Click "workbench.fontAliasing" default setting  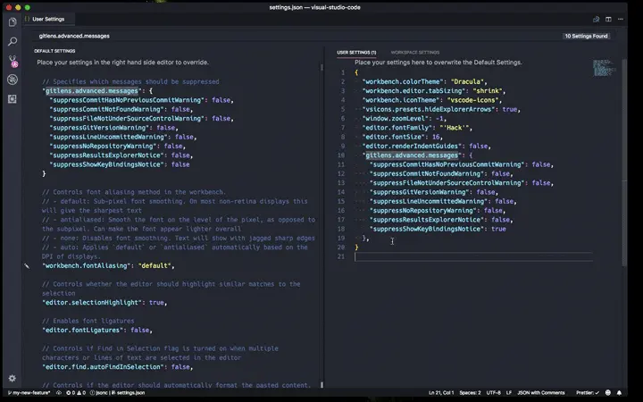click(x=87, y=266)
